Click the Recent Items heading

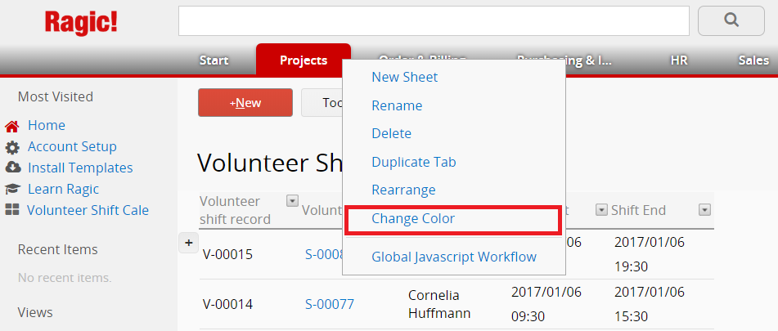pyautogui.click(x=57, y=249)
